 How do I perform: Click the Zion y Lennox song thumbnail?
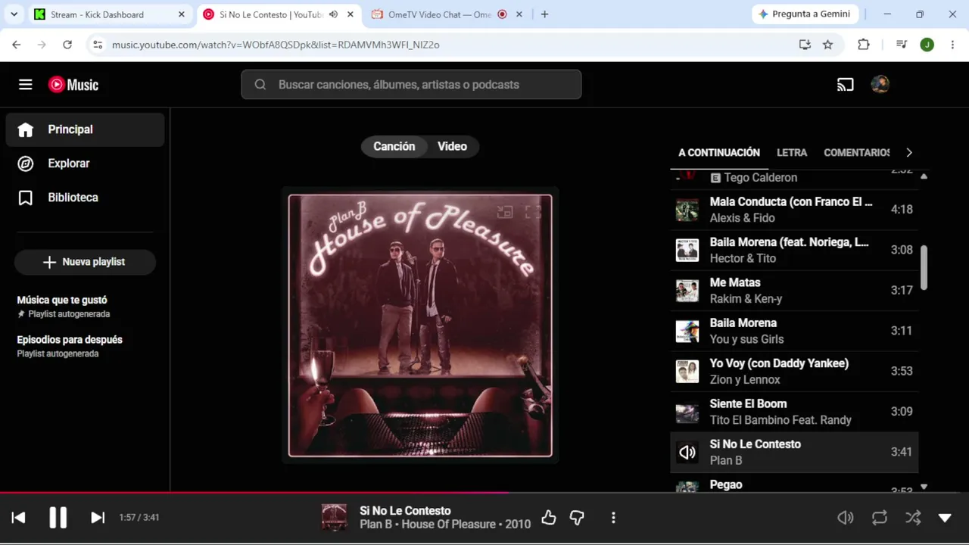click(x=687, y=372)
